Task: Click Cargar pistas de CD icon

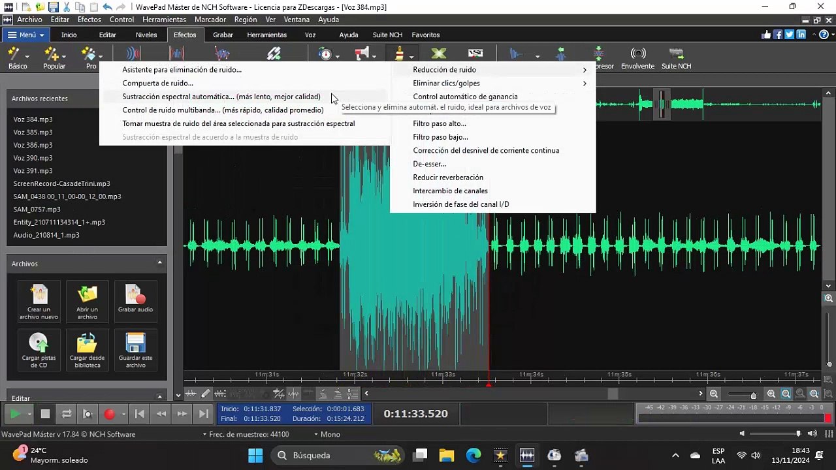Action: click(39, 349)
